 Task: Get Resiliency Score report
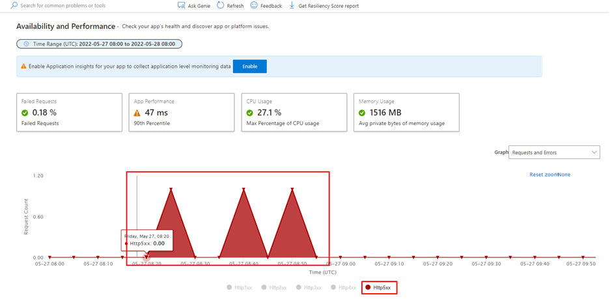click(328, 6)
